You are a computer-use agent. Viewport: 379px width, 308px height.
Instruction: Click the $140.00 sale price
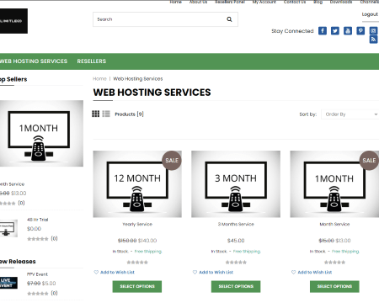(x=147, y=241)
